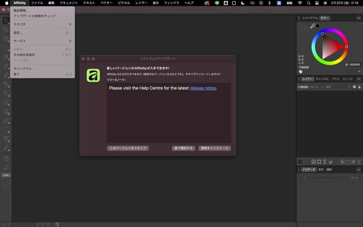The width and height of the screenshot is (363, 227).
Task: Pick the eyedropper in the Color panel
Action: pyautogui.click(x=313, y=26)
